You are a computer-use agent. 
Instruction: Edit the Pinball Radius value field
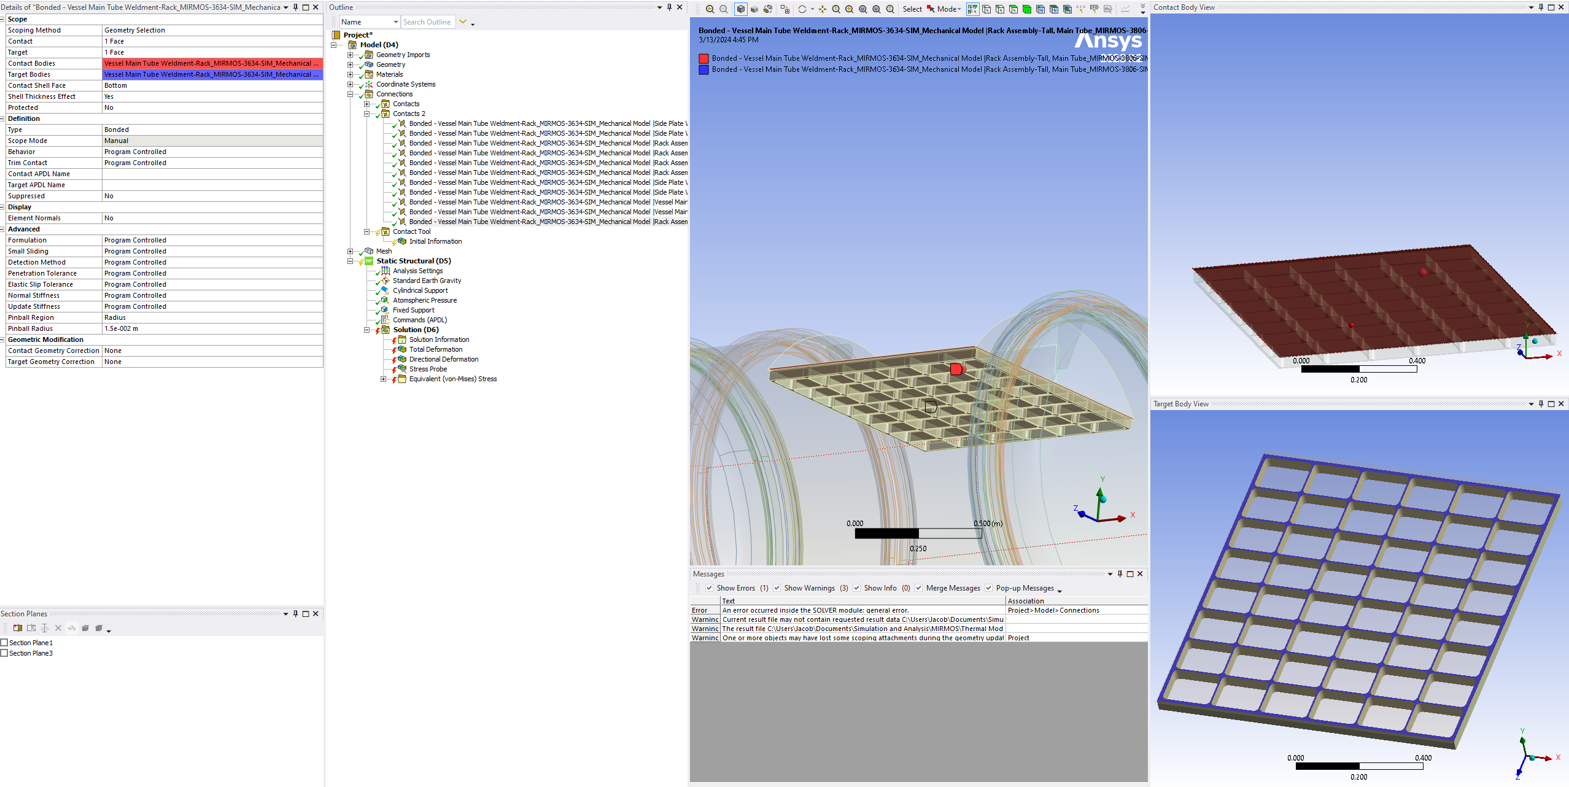(x=212, y=328)
